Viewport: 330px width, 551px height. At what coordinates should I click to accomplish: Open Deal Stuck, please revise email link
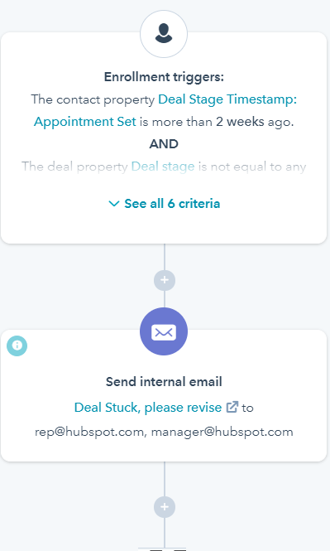[x=148, y=408]
